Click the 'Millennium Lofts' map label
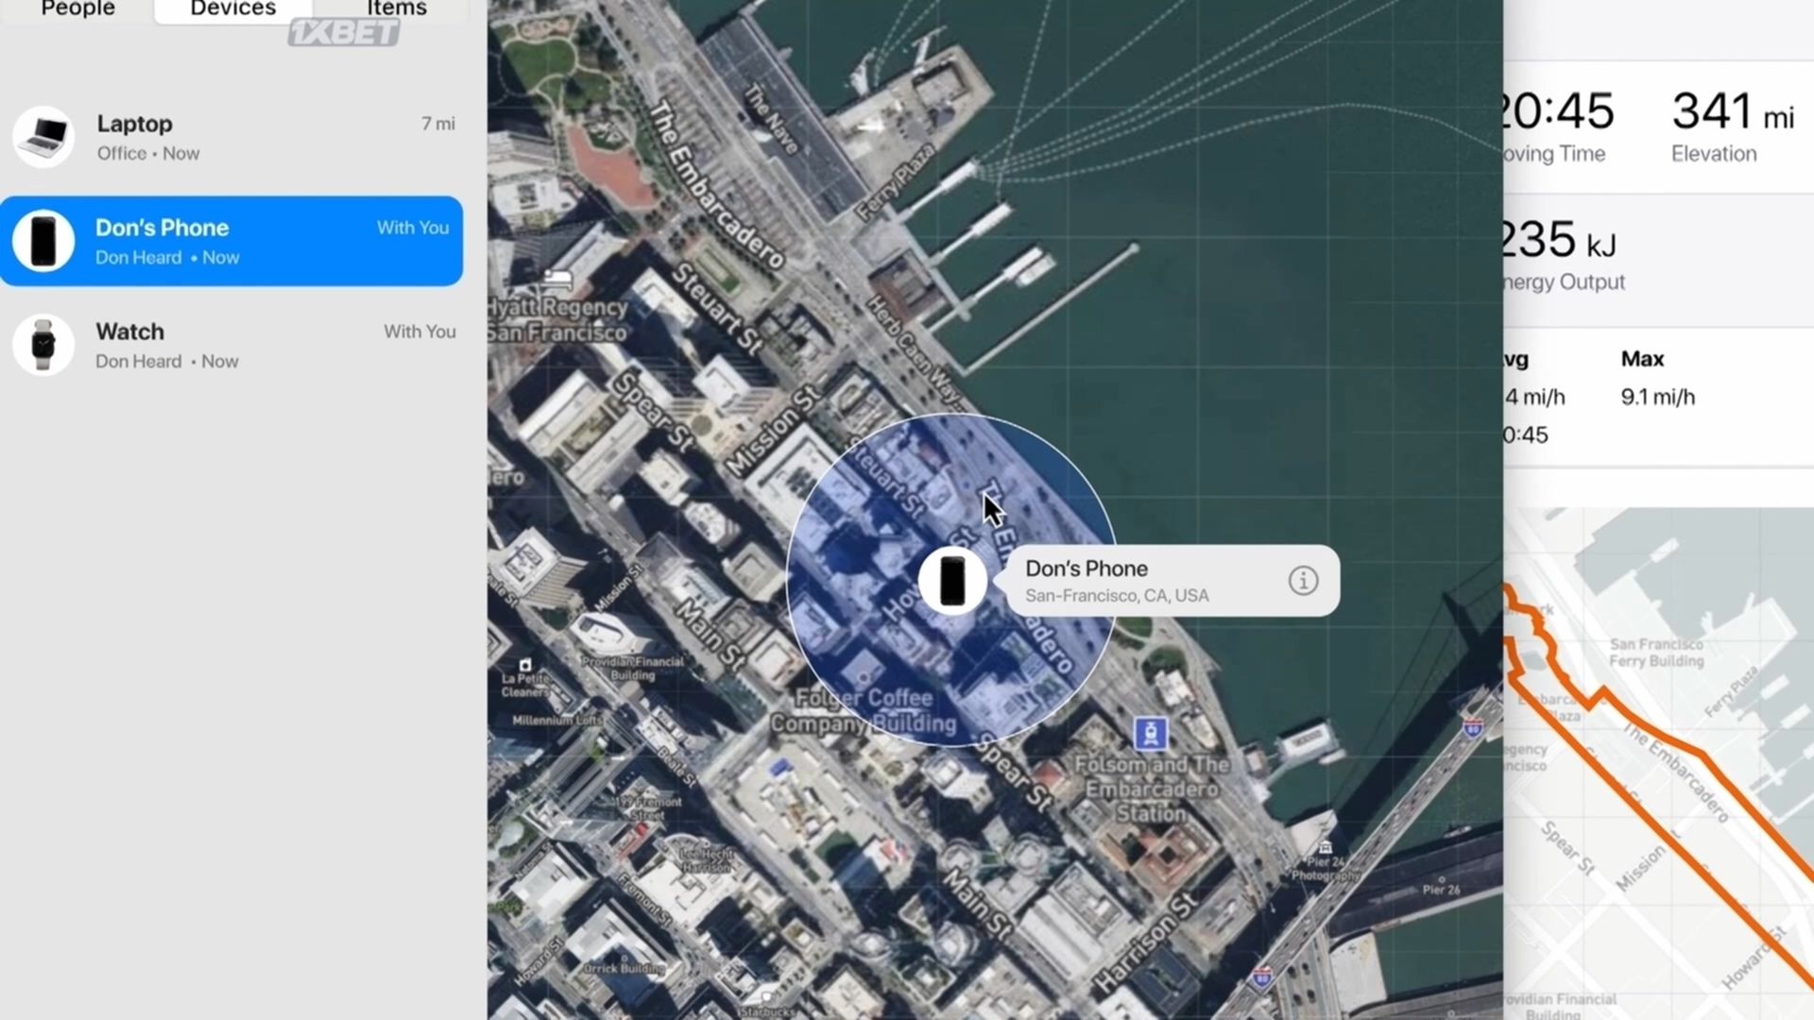The width and height of the screenshot is (1814, 1020). [556, 720]
